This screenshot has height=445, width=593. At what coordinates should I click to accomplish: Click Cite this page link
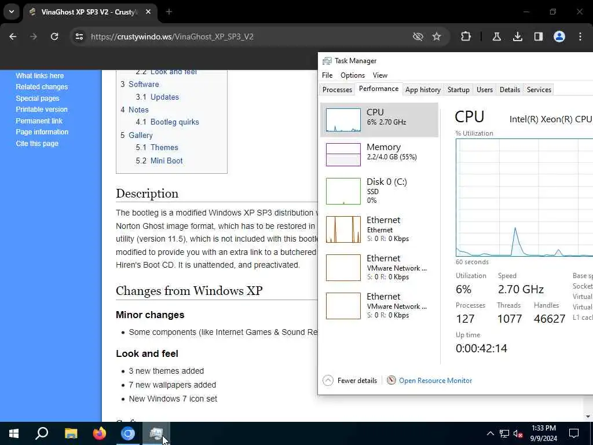[x=37, y=144]
